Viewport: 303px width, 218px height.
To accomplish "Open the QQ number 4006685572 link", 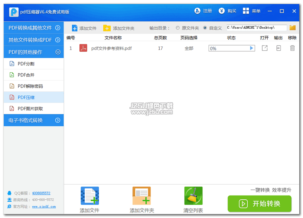I will point(41,193).
